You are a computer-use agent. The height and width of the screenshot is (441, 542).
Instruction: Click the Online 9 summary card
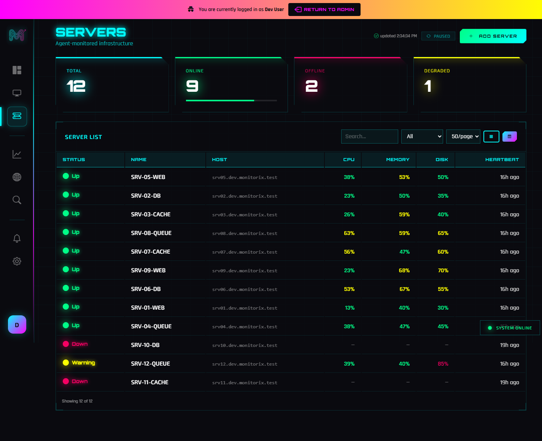pos(231,85)
